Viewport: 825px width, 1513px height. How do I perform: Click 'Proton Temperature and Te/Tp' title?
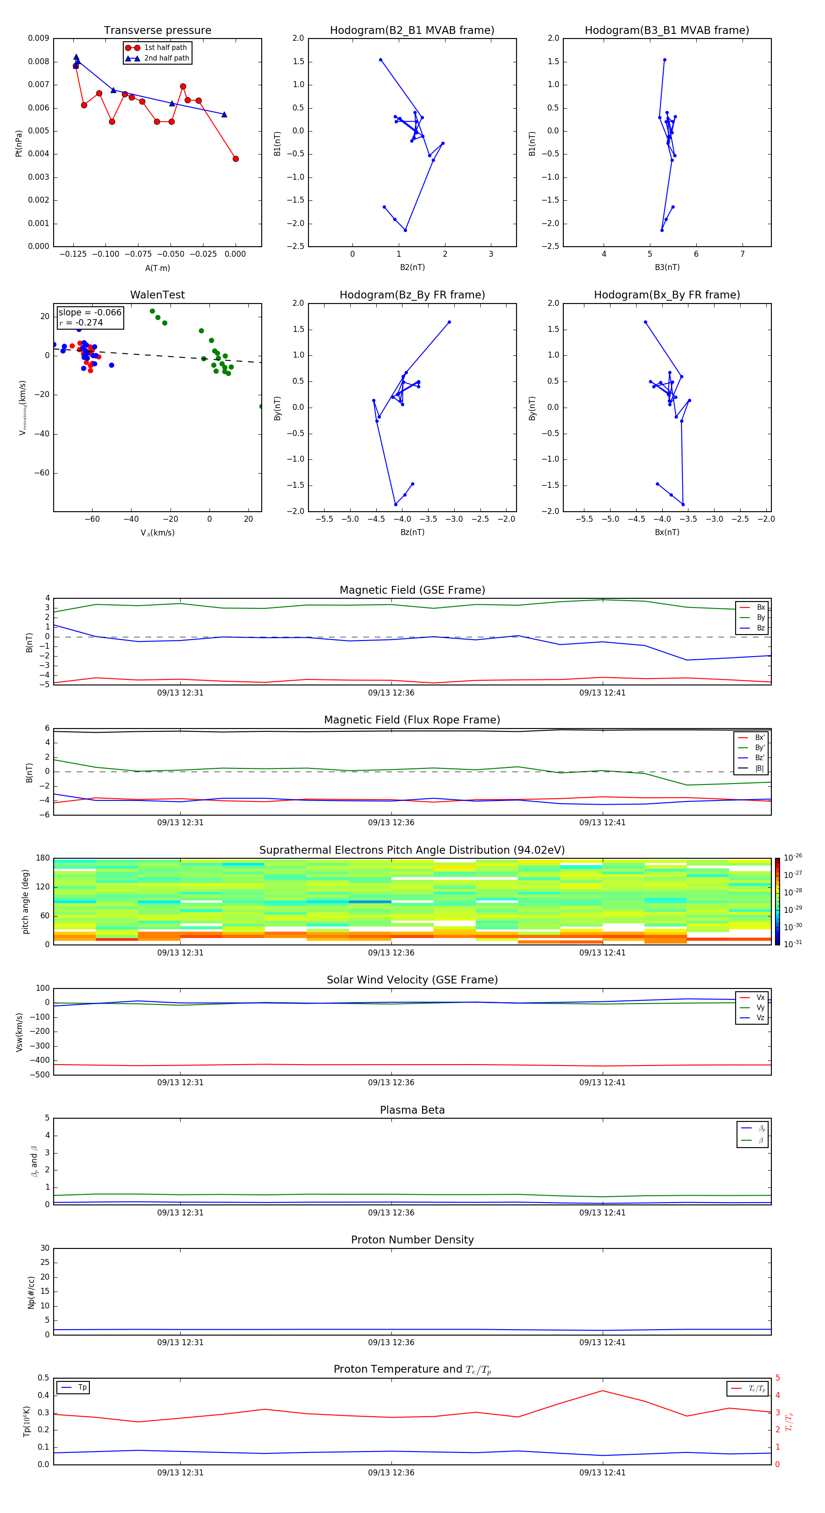(412, 1369)
